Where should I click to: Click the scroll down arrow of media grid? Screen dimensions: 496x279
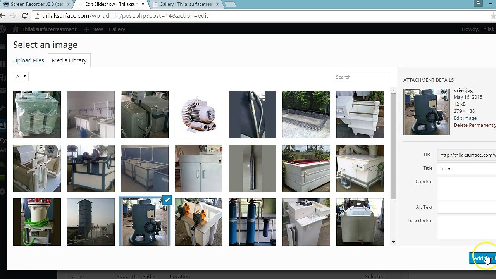tap(393, 242)
